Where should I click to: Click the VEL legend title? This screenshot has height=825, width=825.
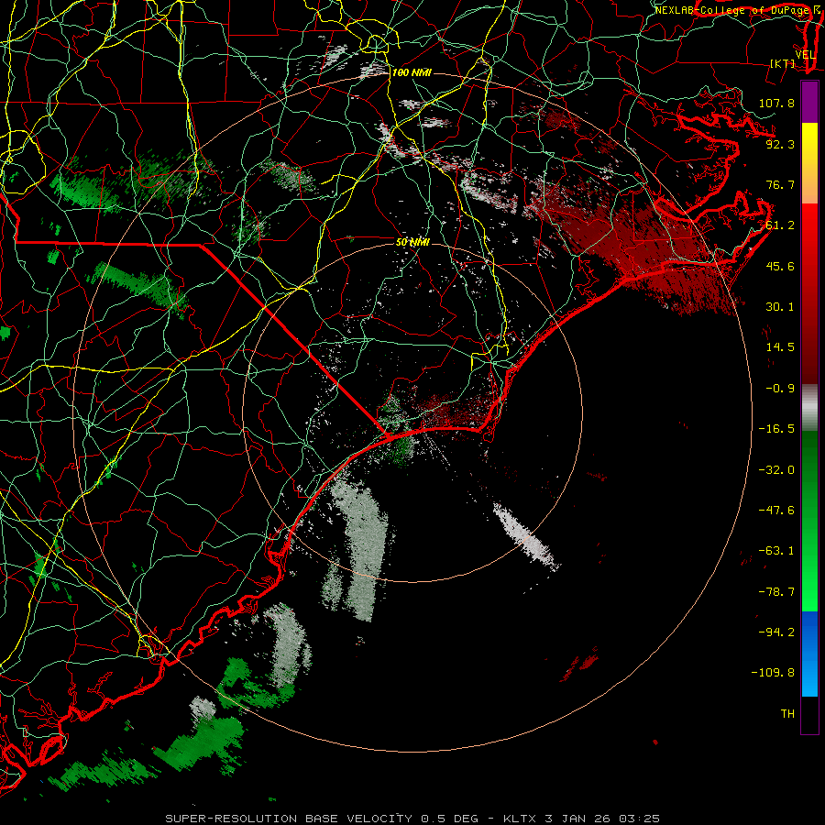coord(805,55)
